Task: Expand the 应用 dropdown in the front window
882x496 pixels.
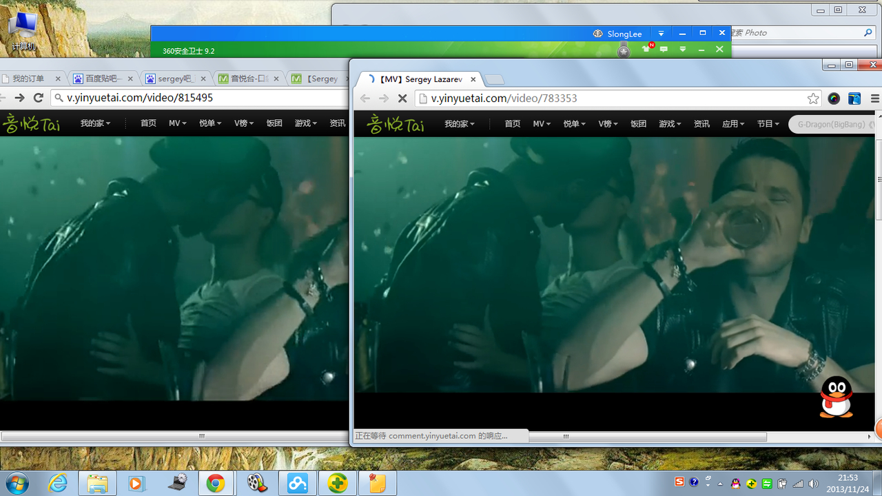Action: [733, 124]
